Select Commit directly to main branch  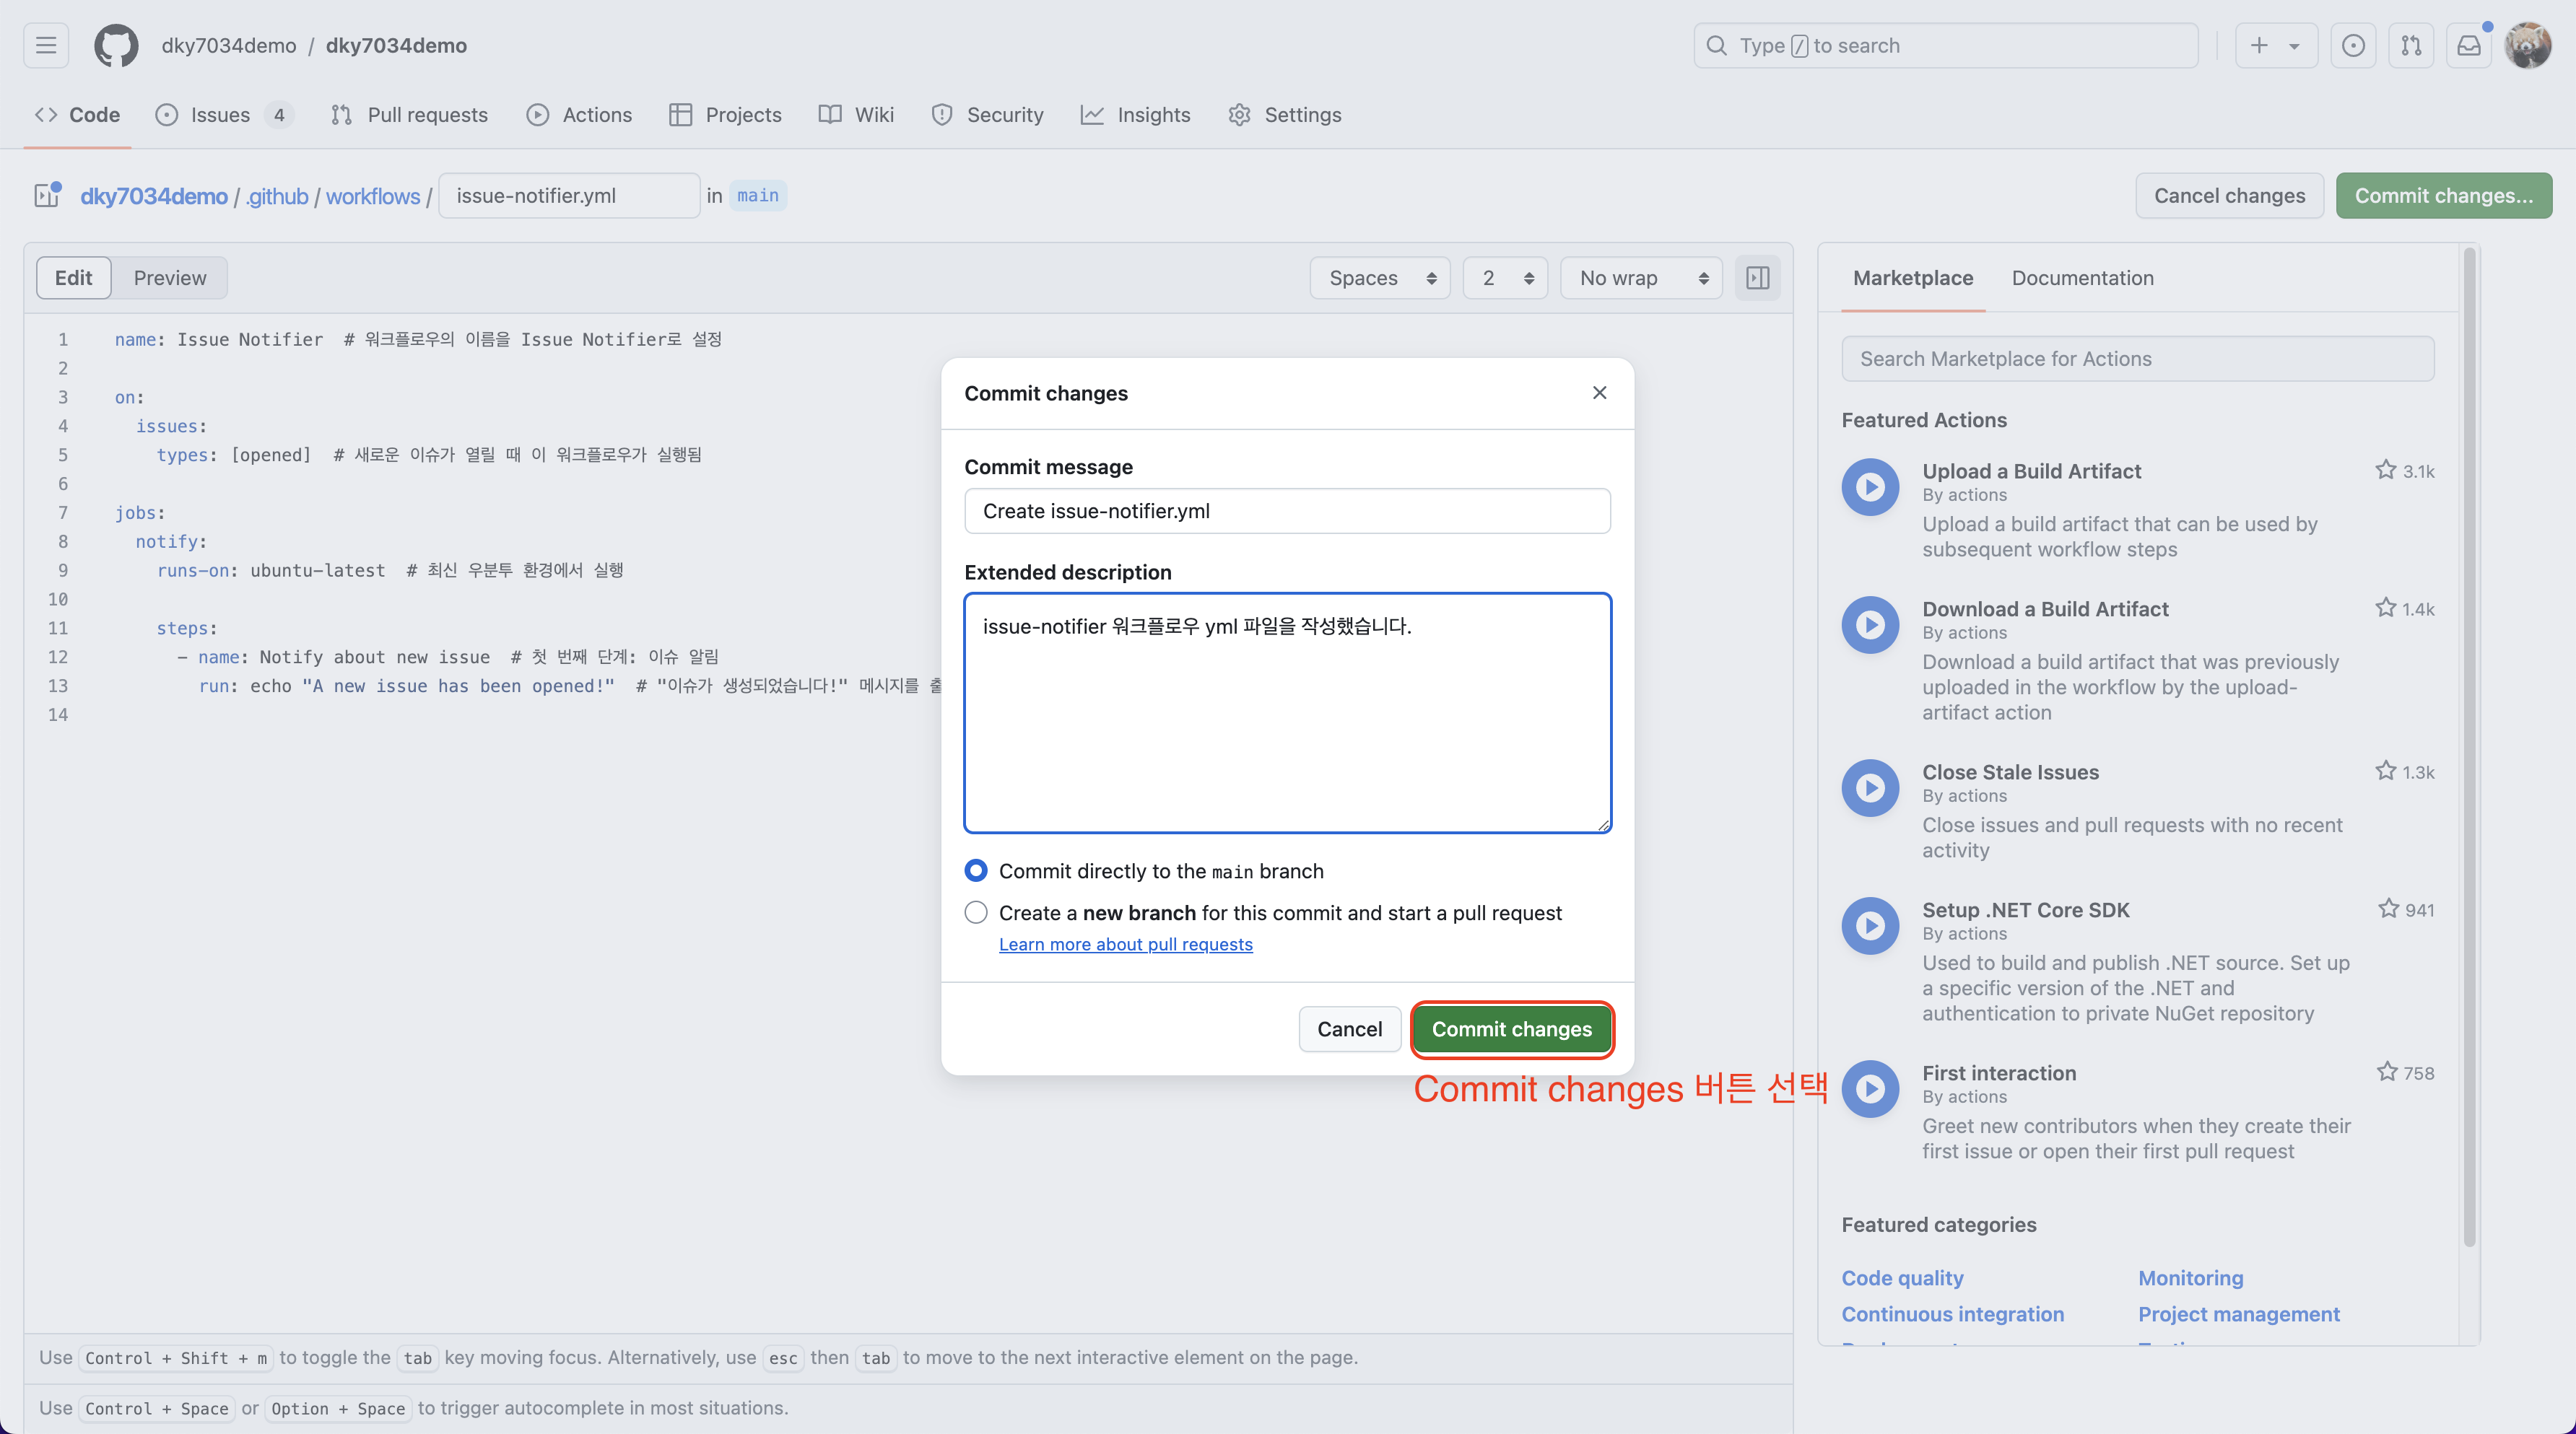[x=976, y=870]
